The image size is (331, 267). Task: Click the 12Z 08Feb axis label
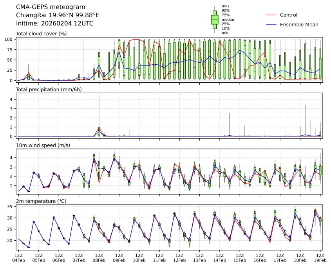(x=99, y=258)
